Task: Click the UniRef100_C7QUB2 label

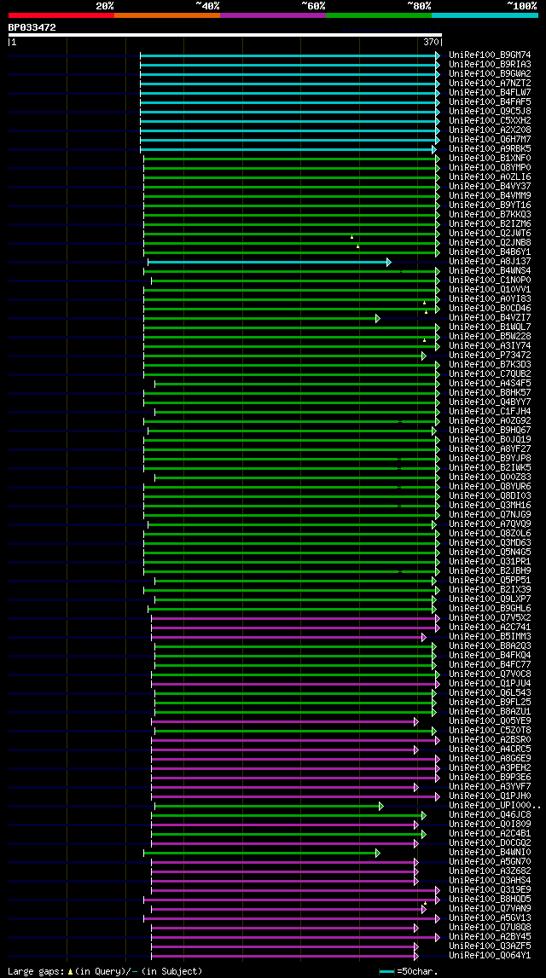Action: pos(490,374)
